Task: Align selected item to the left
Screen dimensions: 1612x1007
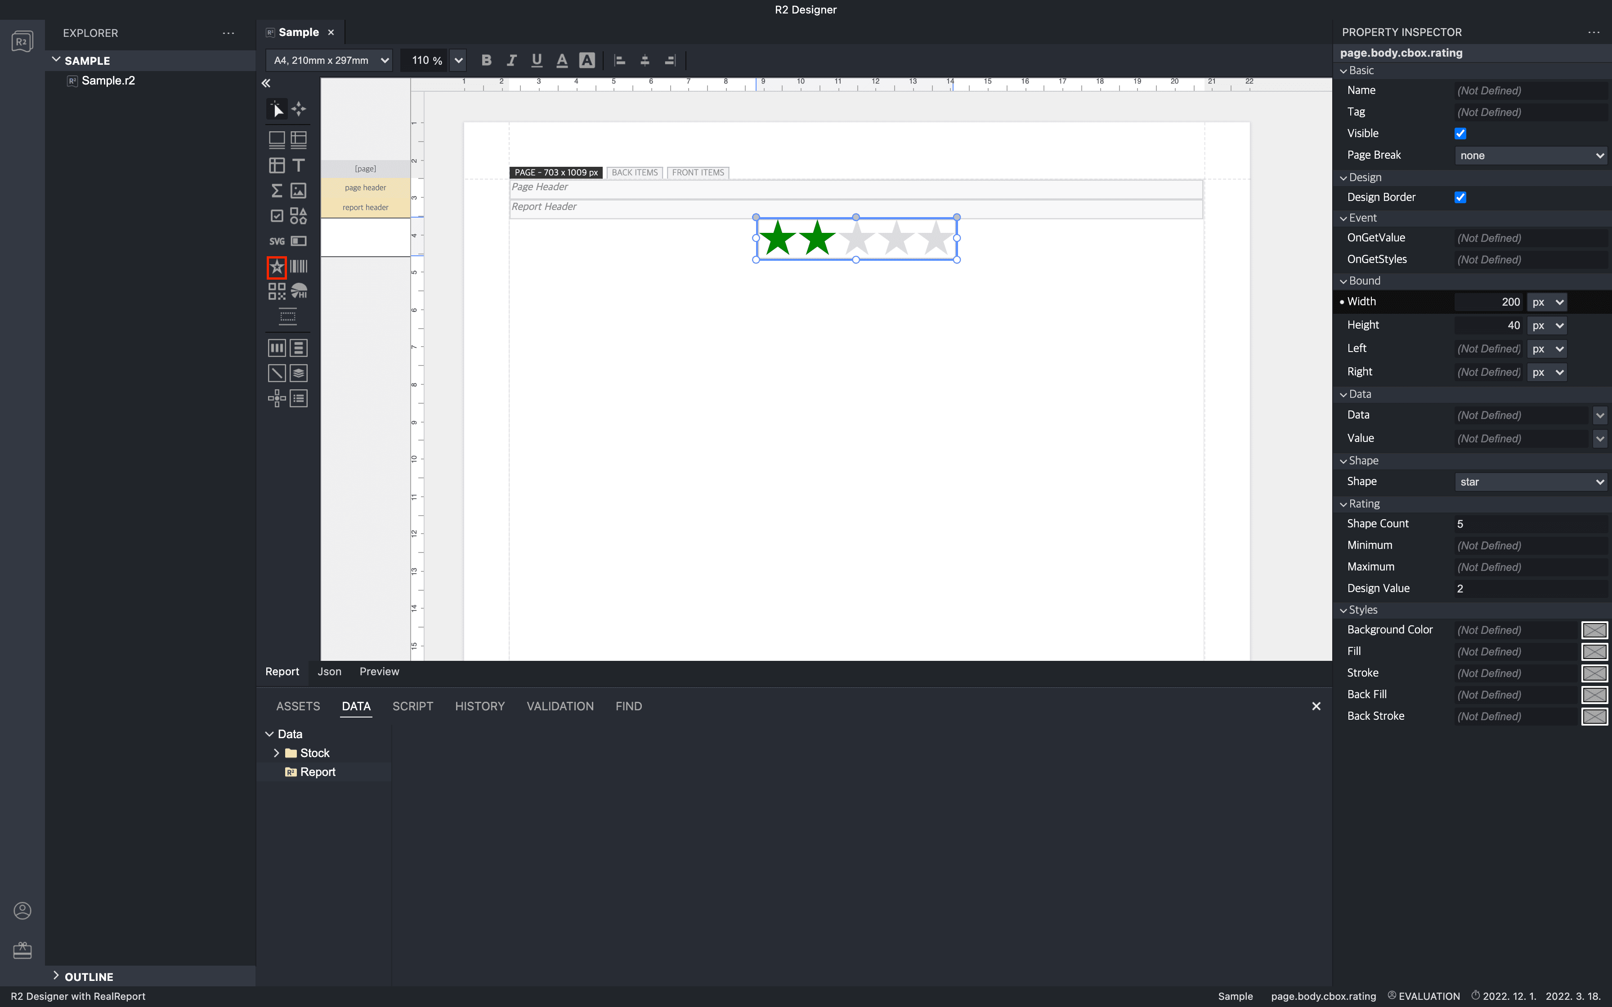Action: tap(619, 61)
